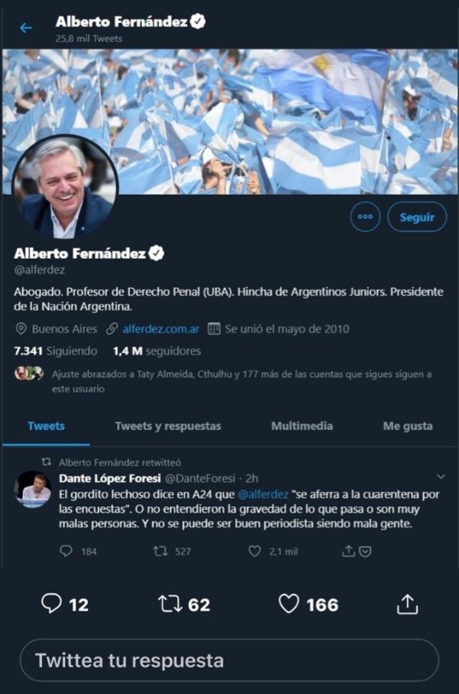Bookmark or save tweet via pocket icon
459x694 pixels.
[x=365, y=552]
